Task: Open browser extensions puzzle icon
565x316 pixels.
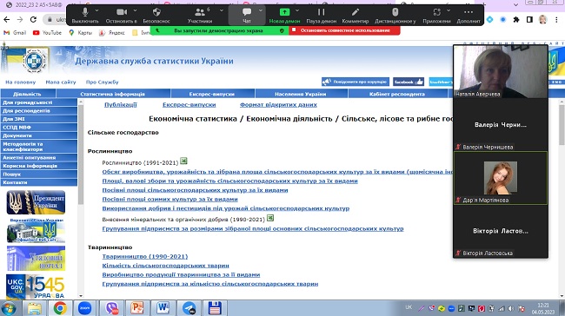Action: pos(516,19)
